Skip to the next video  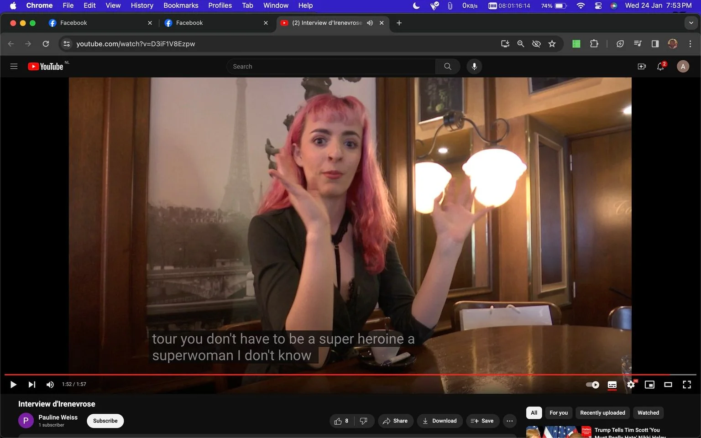point(31,385)
